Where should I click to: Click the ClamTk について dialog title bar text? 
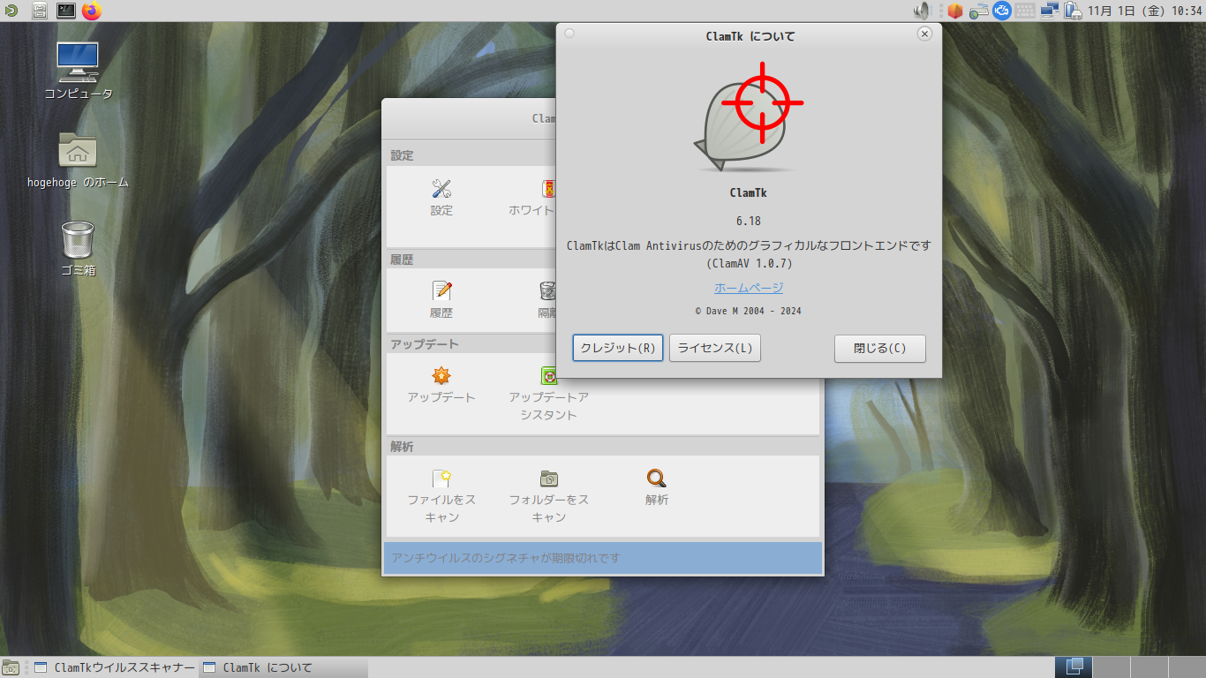(x=750, y=36)
